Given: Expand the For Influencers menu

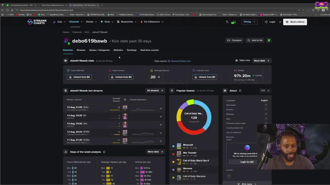Looking at the screenshot, I should coord(152,22).
